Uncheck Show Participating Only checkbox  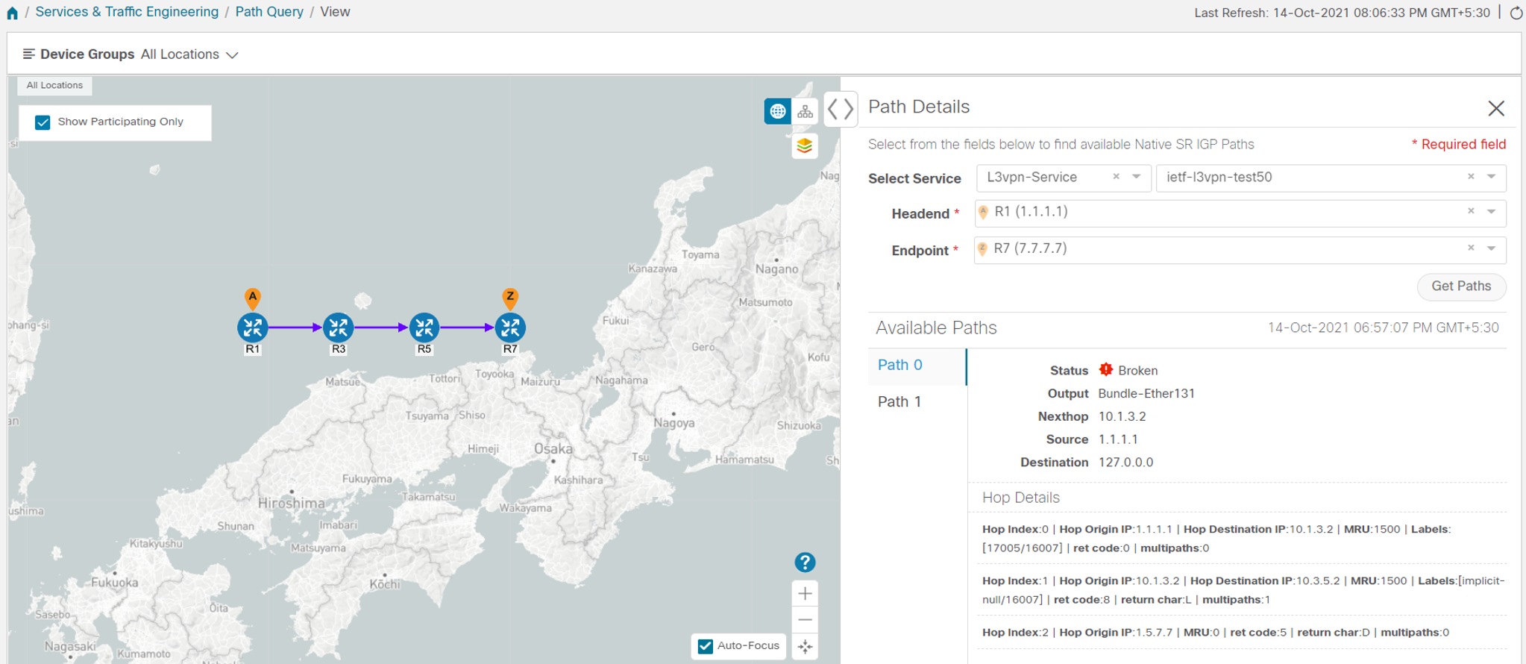[43, 122]
